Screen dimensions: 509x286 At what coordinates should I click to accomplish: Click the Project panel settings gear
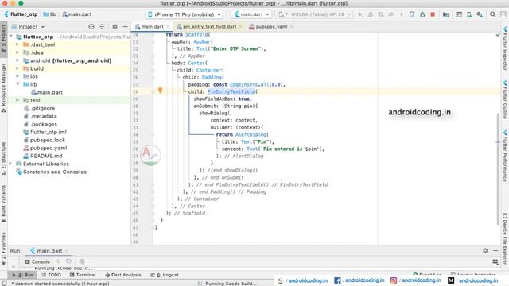click(115, 26)
